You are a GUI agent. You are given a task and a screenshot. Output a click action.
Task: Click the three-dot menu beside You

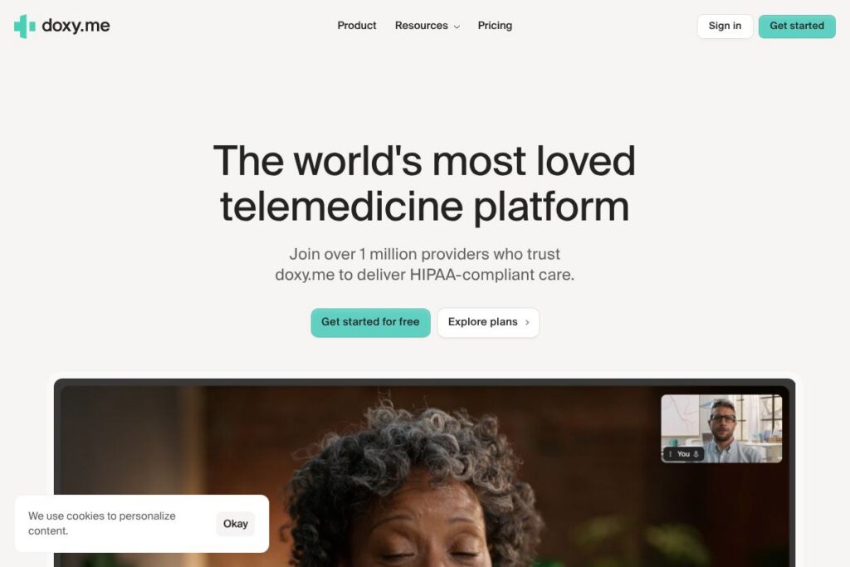point(671,454)
